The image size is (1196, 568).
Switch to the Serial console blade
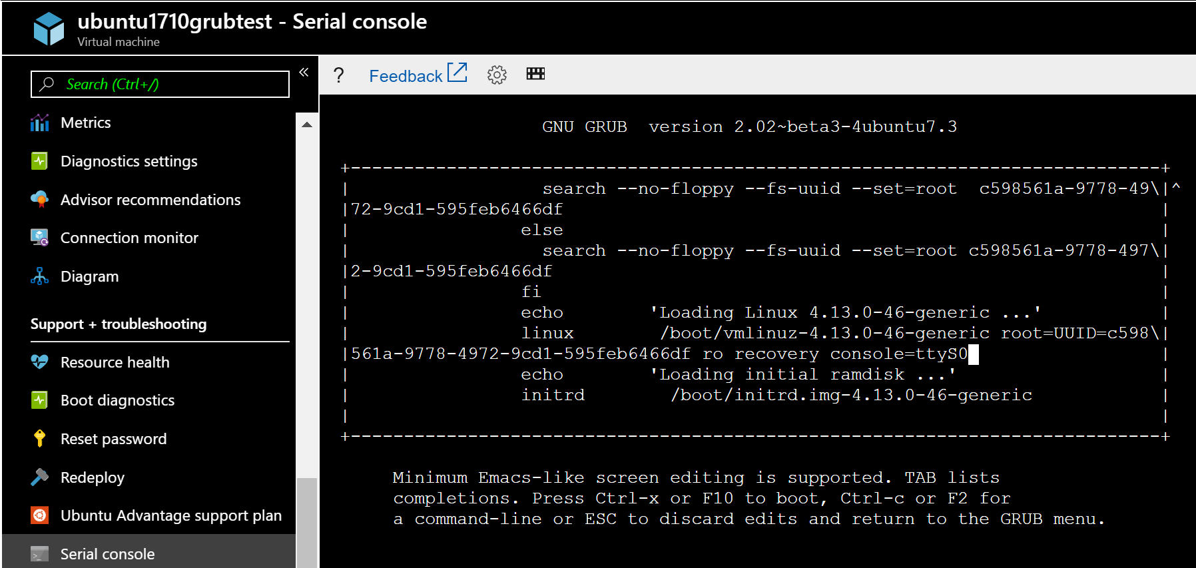pos(107,553)
